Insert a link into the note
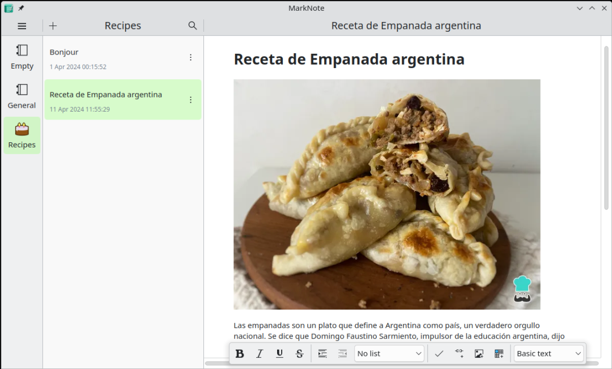The width and height of the screenshot is (612, 369). [x=459, y=354]
